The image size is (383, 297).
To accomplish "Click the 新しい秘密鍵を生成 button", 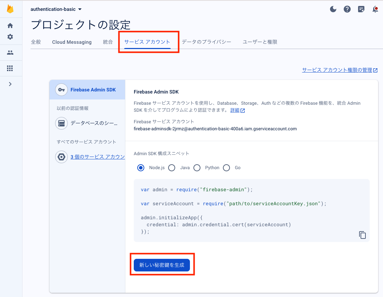I will (162, 265).
